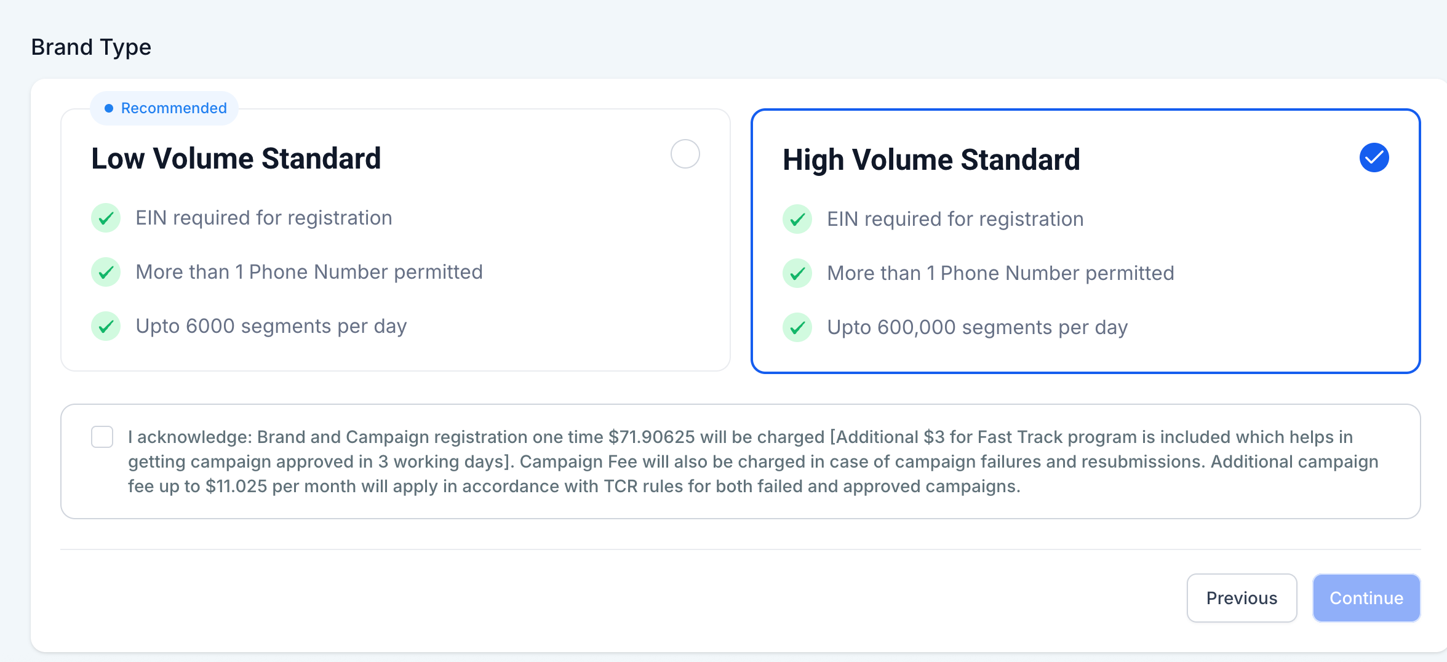The height and width of the screenshot is (662, 1447).
Task: Click the Brand Type section title
Action: click(x=91, y=47)
